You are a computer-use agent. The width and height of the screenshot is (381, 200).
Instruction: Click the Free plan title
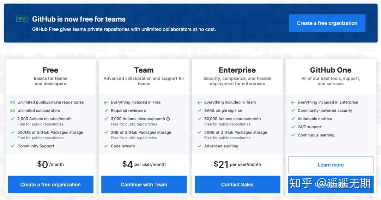(x=50, y=70)
